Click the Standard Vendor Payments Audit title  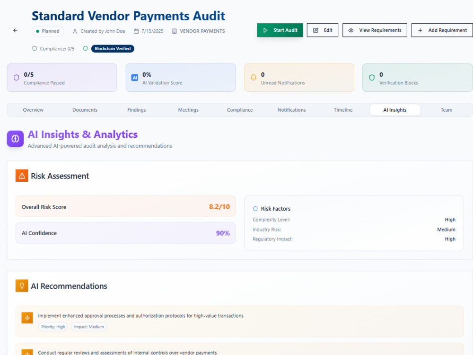(128, 16)
